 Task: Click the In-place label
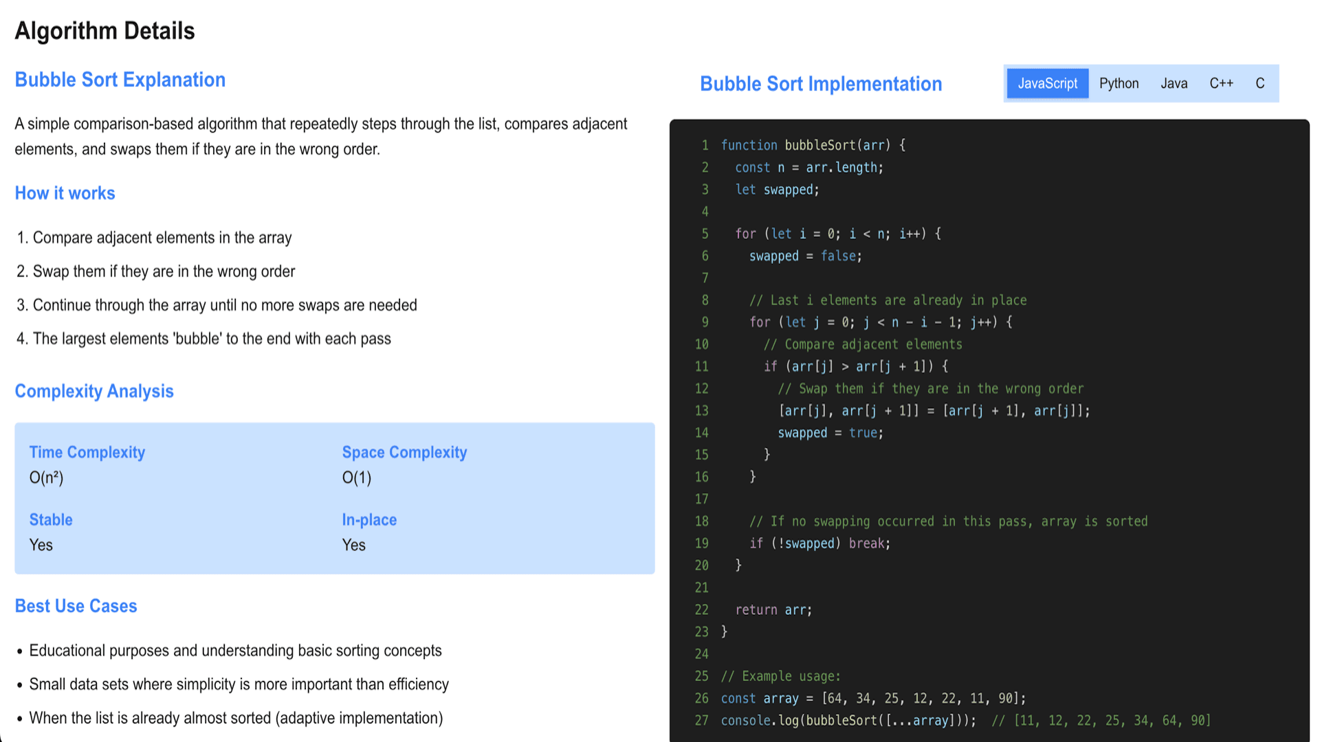click(369, 519)
